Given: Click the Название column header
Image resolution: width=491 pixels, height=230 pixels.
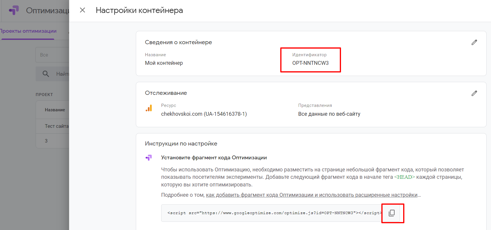Looking at the screenshot, I should coord(55,110).
